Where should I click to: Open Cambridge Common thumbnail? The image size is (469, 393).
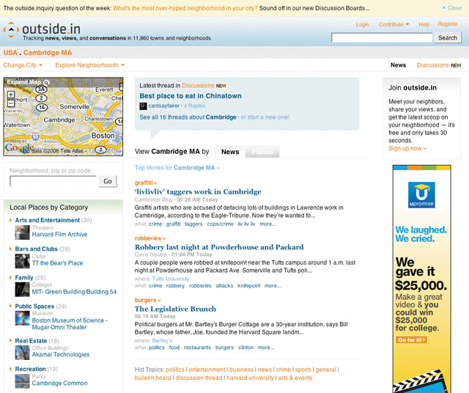tap(22, 381)
